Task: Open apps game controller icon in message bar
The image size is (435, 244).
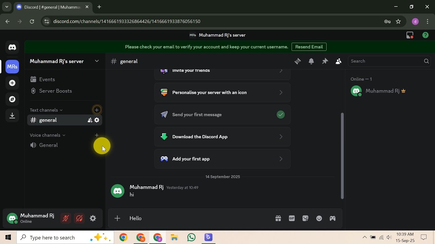Action: tap(332, 218)
